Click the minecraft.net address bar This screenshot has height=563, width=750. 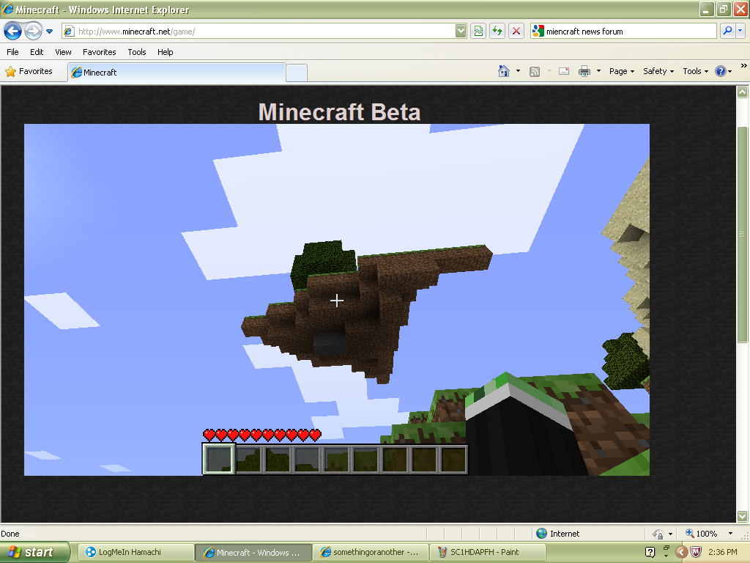(259, 32)
